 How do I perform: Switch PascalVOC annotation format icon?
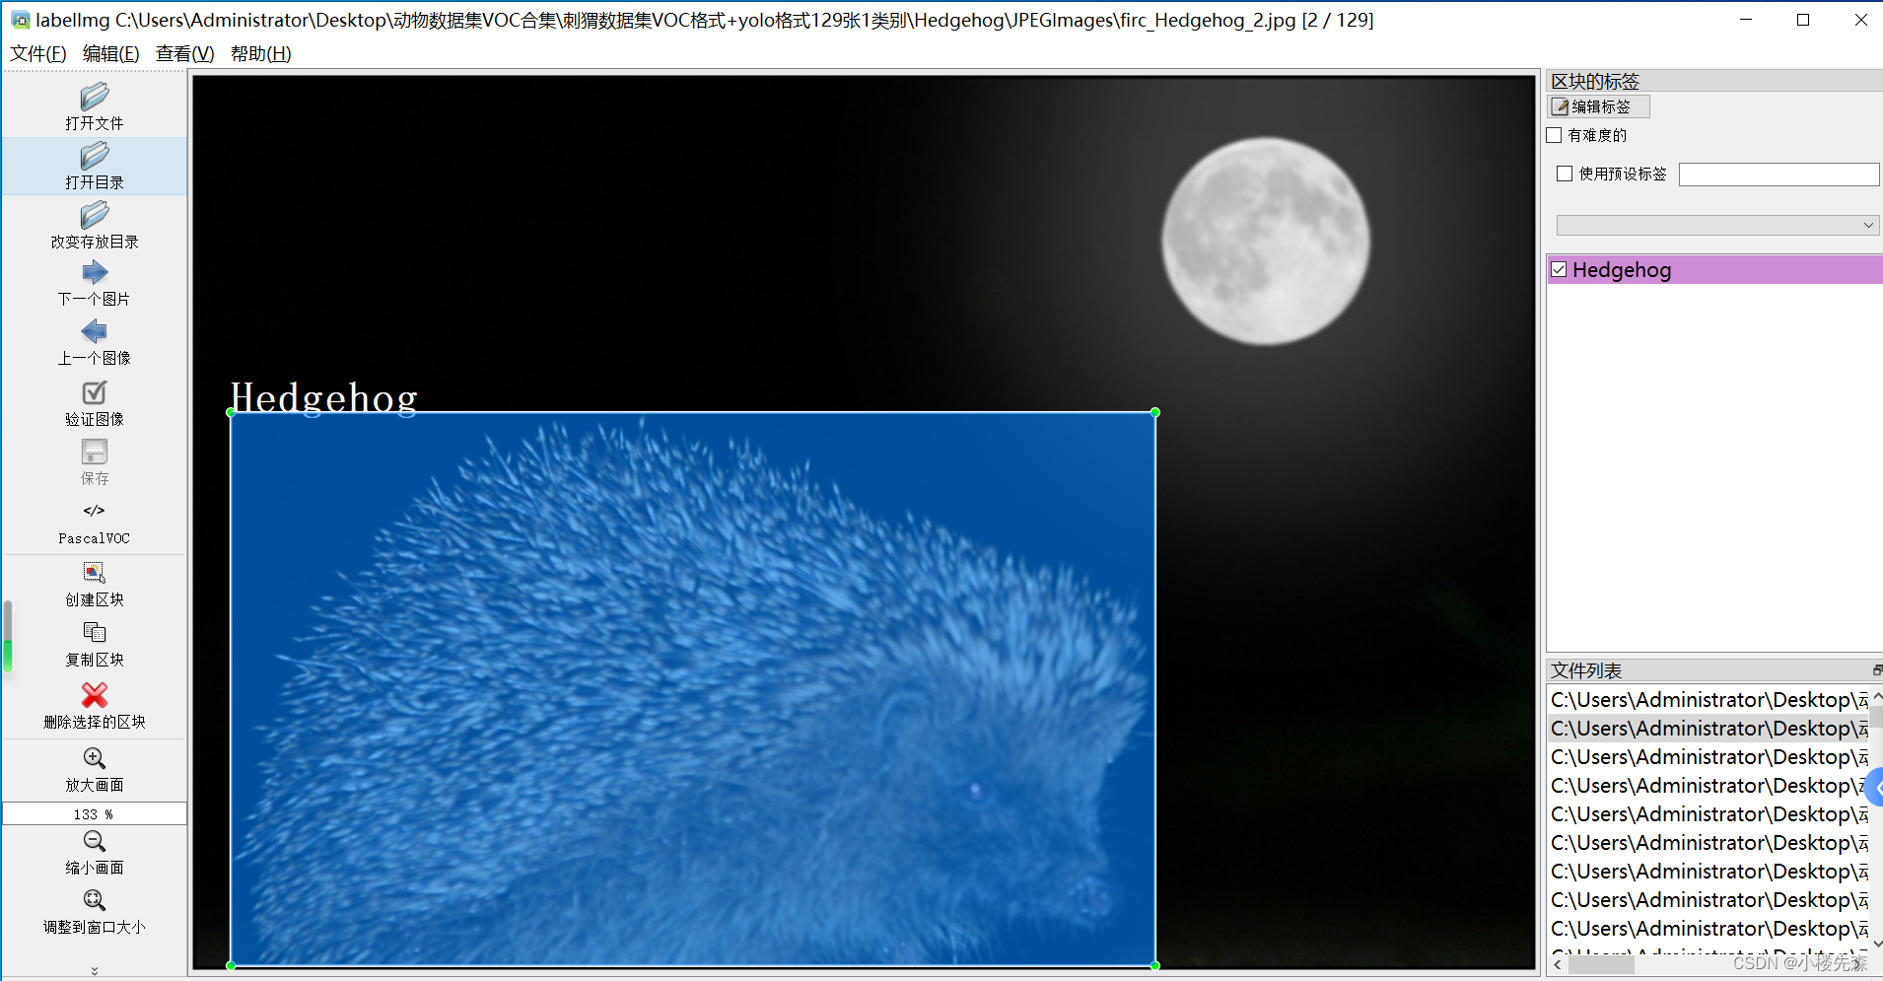click(x=95, y=511)
